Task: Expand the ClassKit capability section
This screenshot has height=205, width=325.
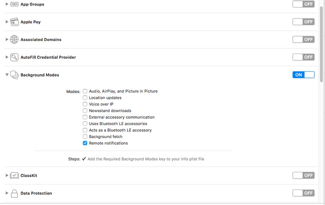Action: tap(7, 175)
